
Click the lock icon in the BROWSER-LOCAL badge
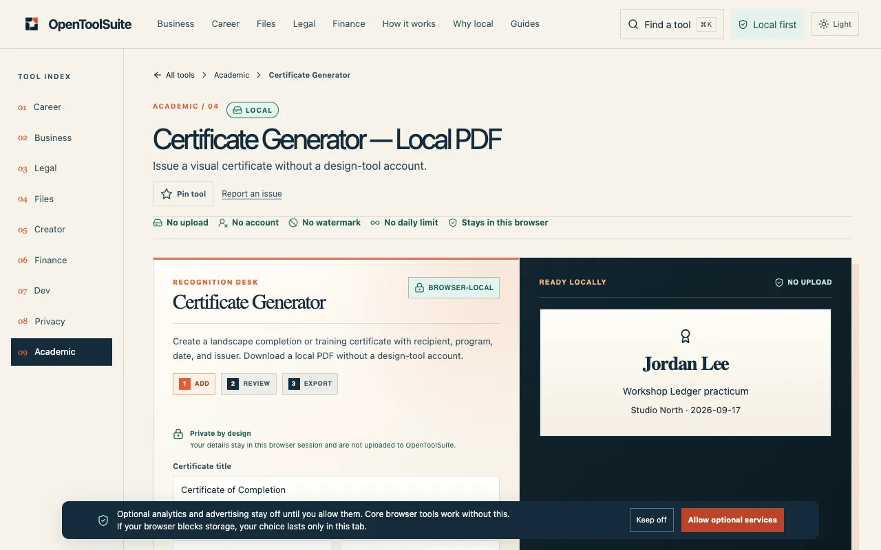click(419, 287)
